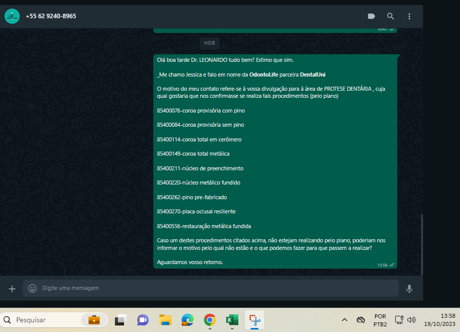The image size is (460, 332).
Task: Select line '85400114-coroa total em cerômero'
Action: [199, 139]
